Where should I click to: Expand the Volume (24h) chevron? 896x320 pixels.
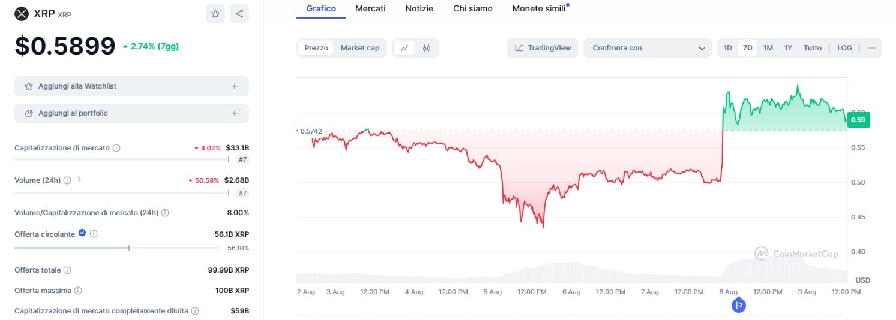[79, 179]
